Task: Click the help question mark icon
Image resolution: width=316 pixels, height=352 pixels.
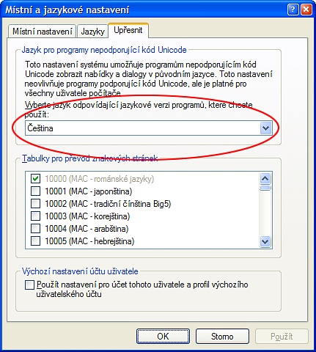Action: (293, 10)
